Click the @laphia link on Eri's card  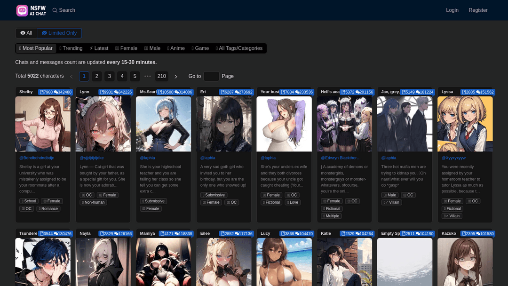point(208,158)
